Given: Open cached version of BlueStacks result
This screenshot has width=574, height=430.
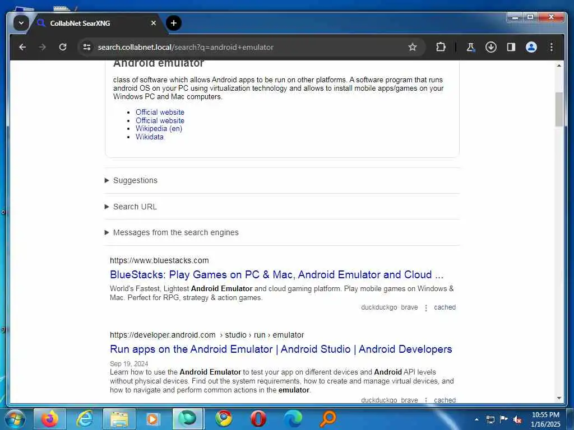Looking at the screenshot, I should (445, 307).
